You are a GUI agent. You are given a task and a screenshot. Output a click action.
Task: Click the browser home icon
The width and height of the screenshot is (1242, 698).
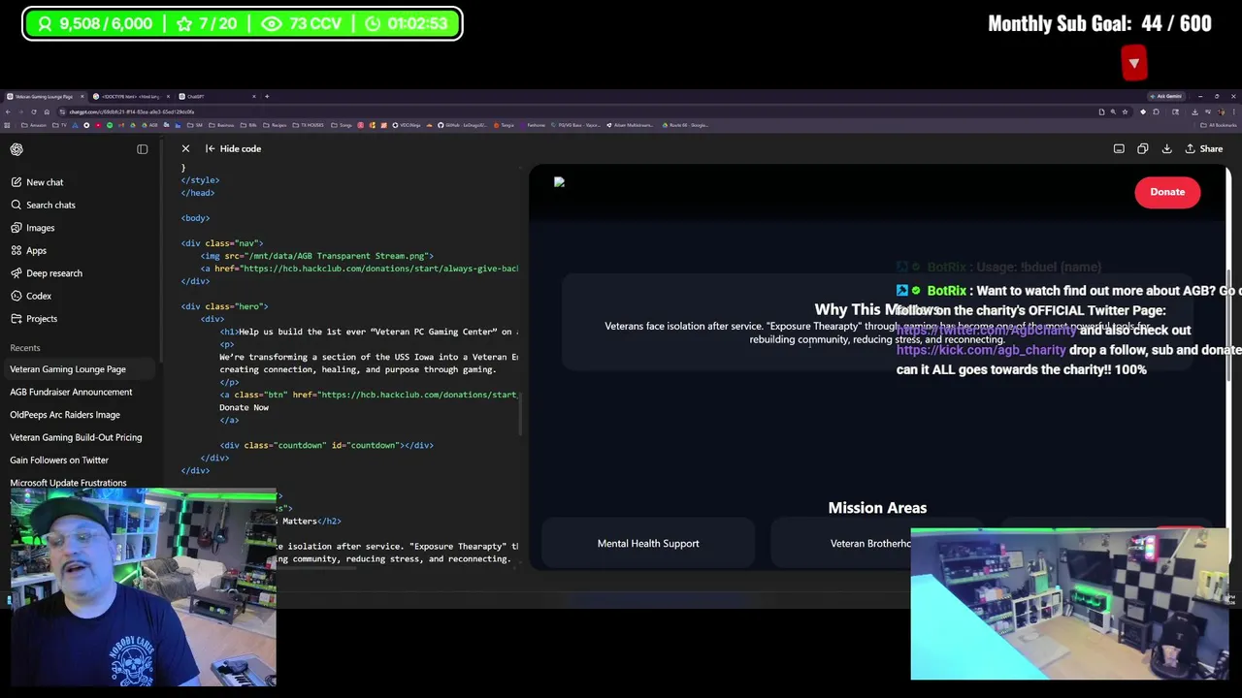47,111
